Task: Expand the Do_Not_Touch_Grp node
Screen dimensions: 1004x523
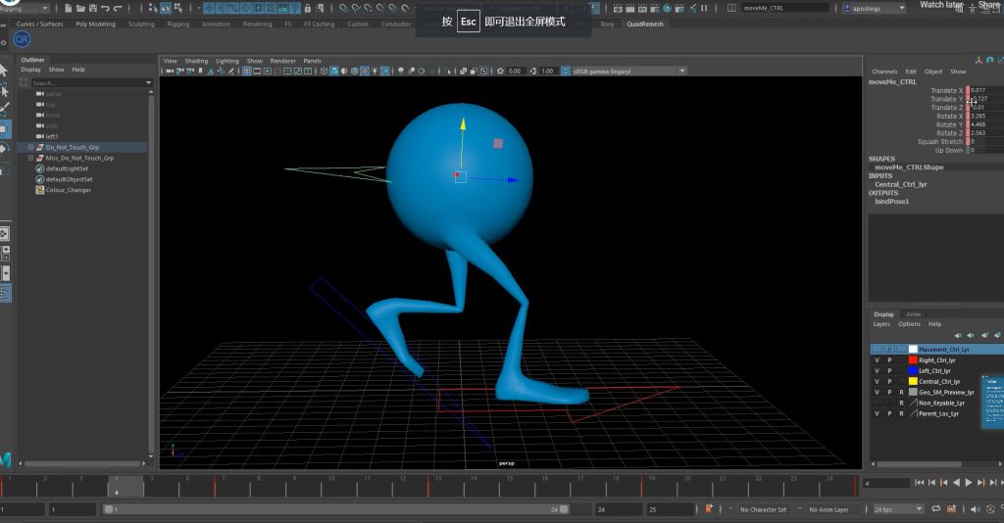Action: (x=31, y=148)
